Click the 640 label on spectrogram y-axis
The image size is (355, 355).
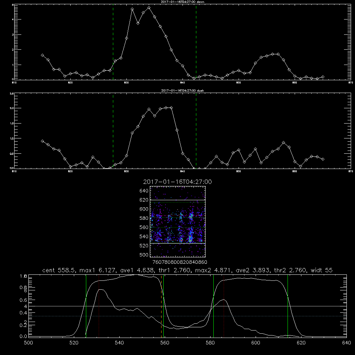coord(144,191)
